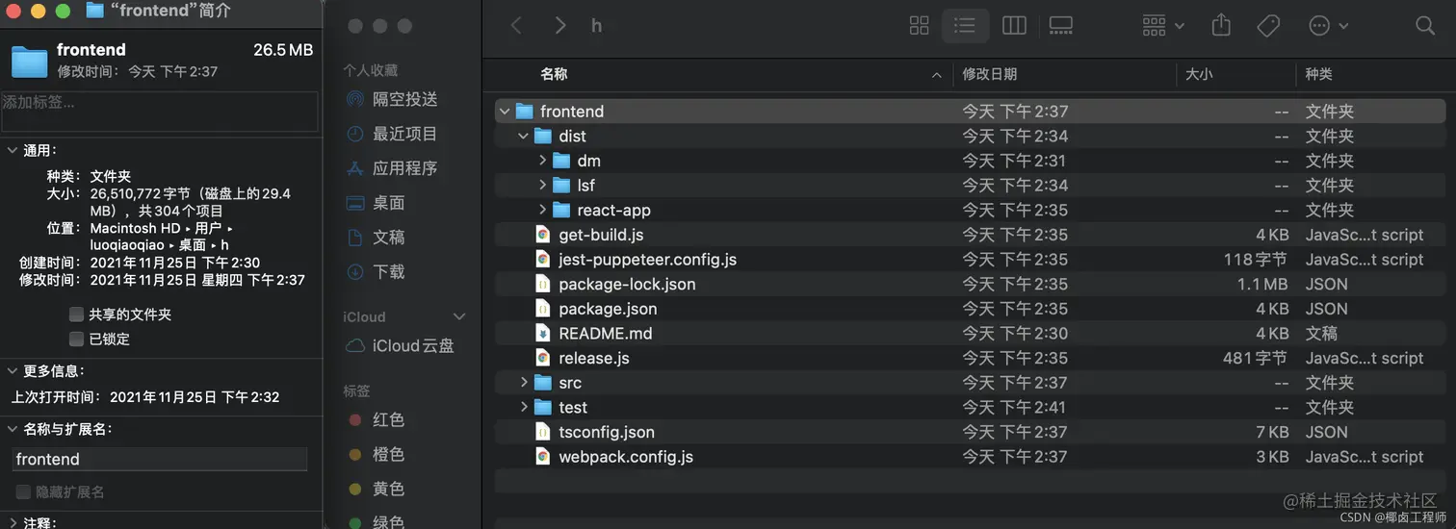Screen dimensions: 1456x529
Task: Expand the src folder disclosure arrow
Action: (x=523, y=383)
